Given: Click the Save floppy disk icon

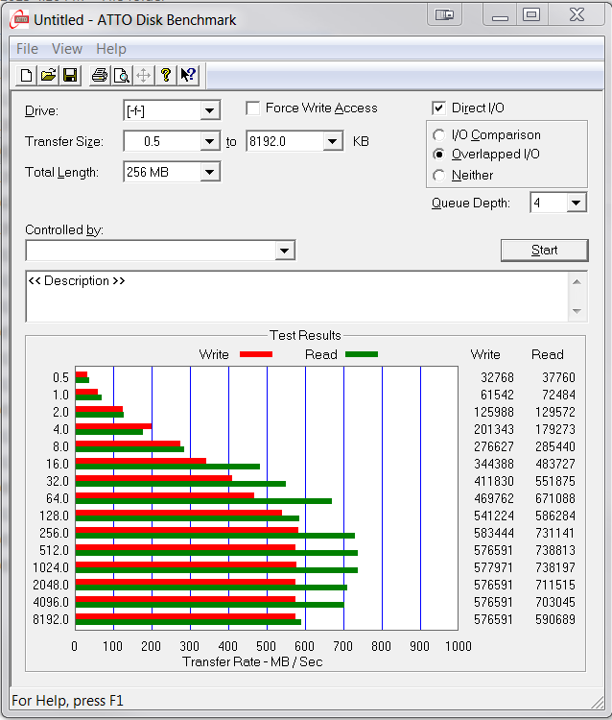Looking at the screenshot, I should (x=69, y=75).
